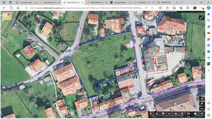The image size is (212, 119).
Task: Toggle fullscreen map with the arrows button
Action: [x=201, y=18]
